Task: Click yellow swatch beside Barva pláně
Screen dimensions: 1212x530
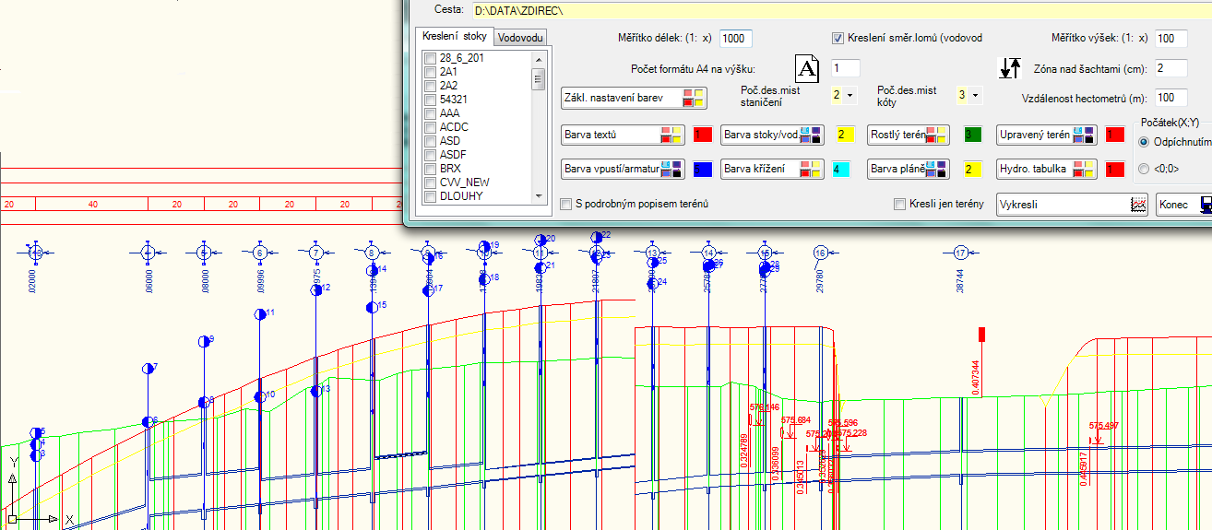Action: (x=973, y=169)
